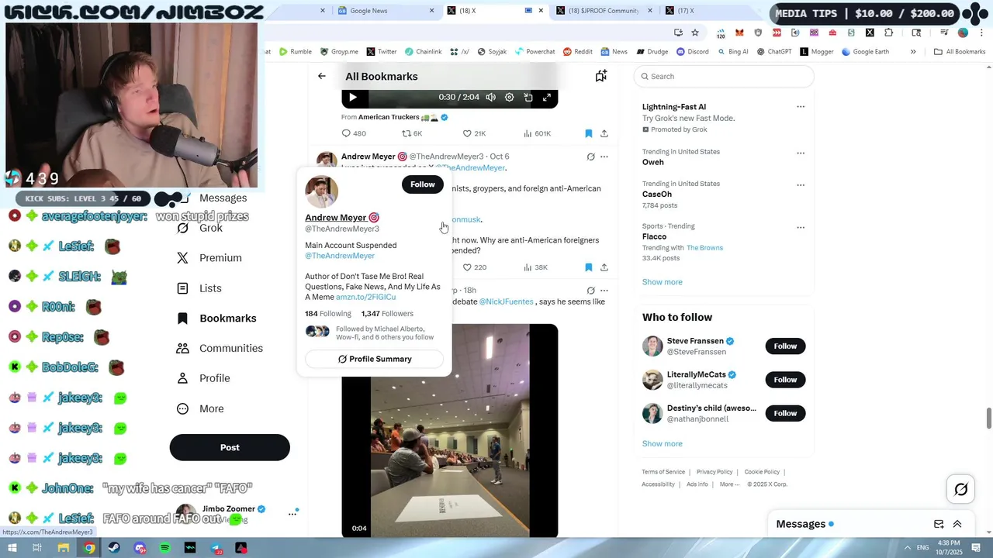Show more trends
Image resolution: width=993 pixels, height=558 pixels.
(x=662, y=282)
